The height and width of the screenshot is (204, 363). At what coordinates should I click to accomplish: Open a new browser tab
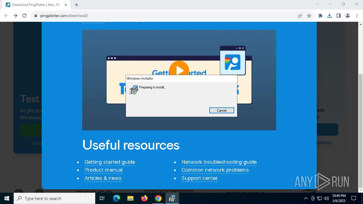pos(77,5)
